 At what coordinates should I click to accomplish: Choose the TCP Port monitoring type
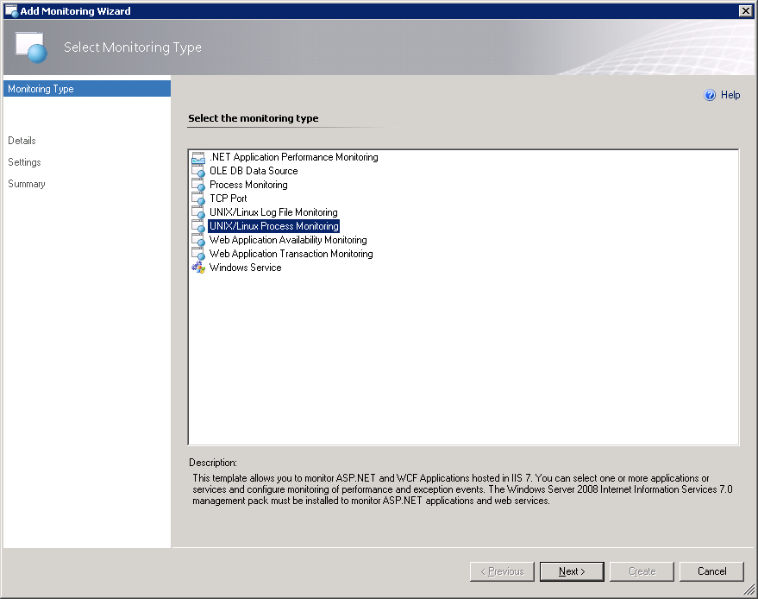point(228,199)
